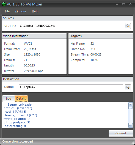Screen dimensions: 135x145
Task: Click the details scrollbar thumb
Action: click(130, 108)
